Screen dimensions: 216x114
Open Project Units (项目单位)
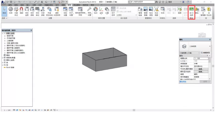[37, 11]
